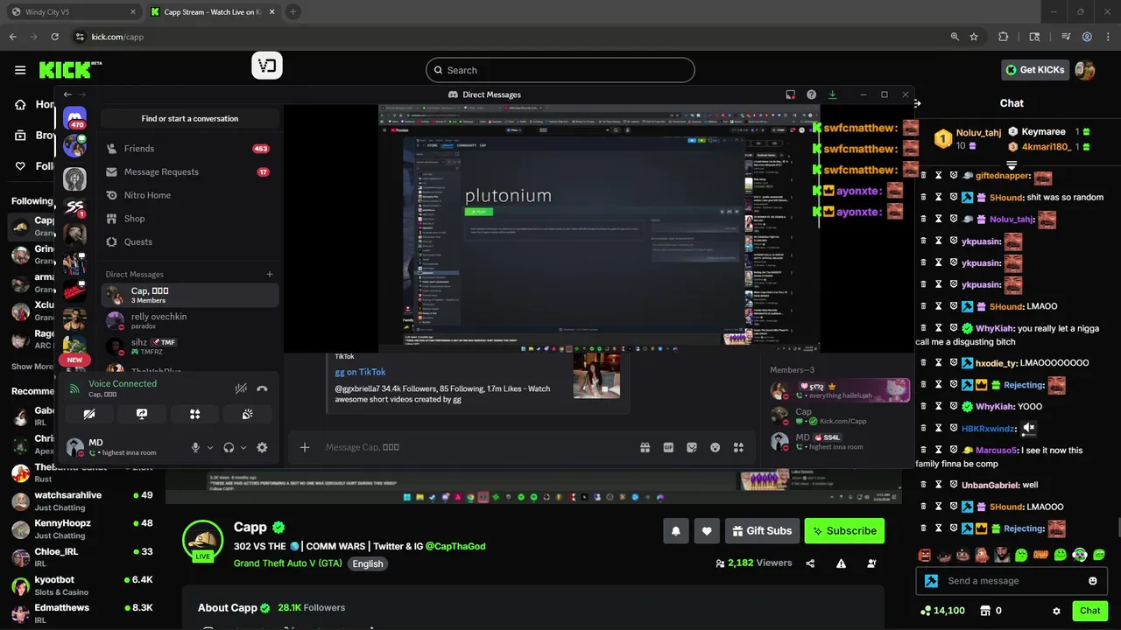Focus the Kick search box
Image resolution: width=1121 pixels, height=630 pixels.
click(x=560, y=70)
